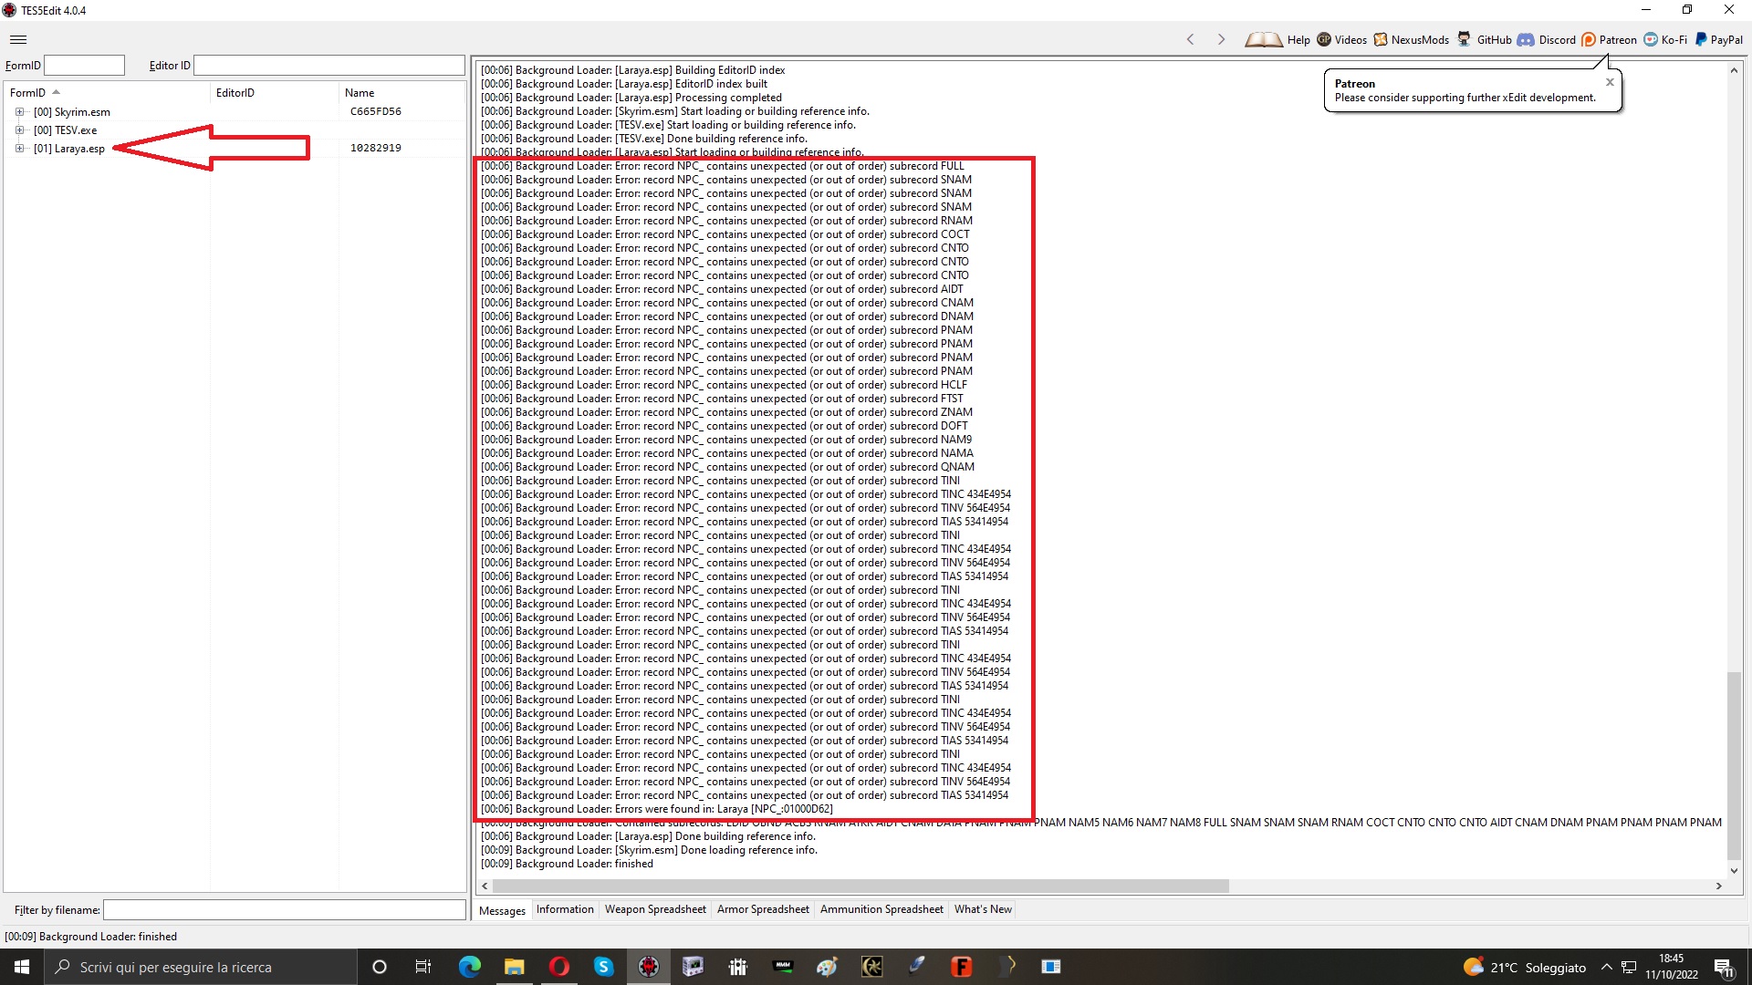Click the Windows taskbar search box

(x=201, y=967)
